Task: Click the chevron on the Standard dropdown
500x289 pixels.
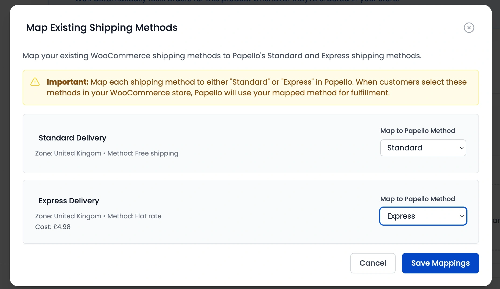Action: coord(461,148)
